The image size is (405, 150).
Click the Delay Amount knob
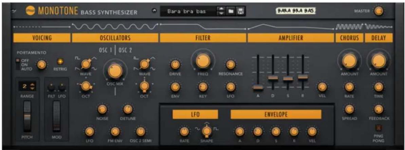tap(379, 61)
